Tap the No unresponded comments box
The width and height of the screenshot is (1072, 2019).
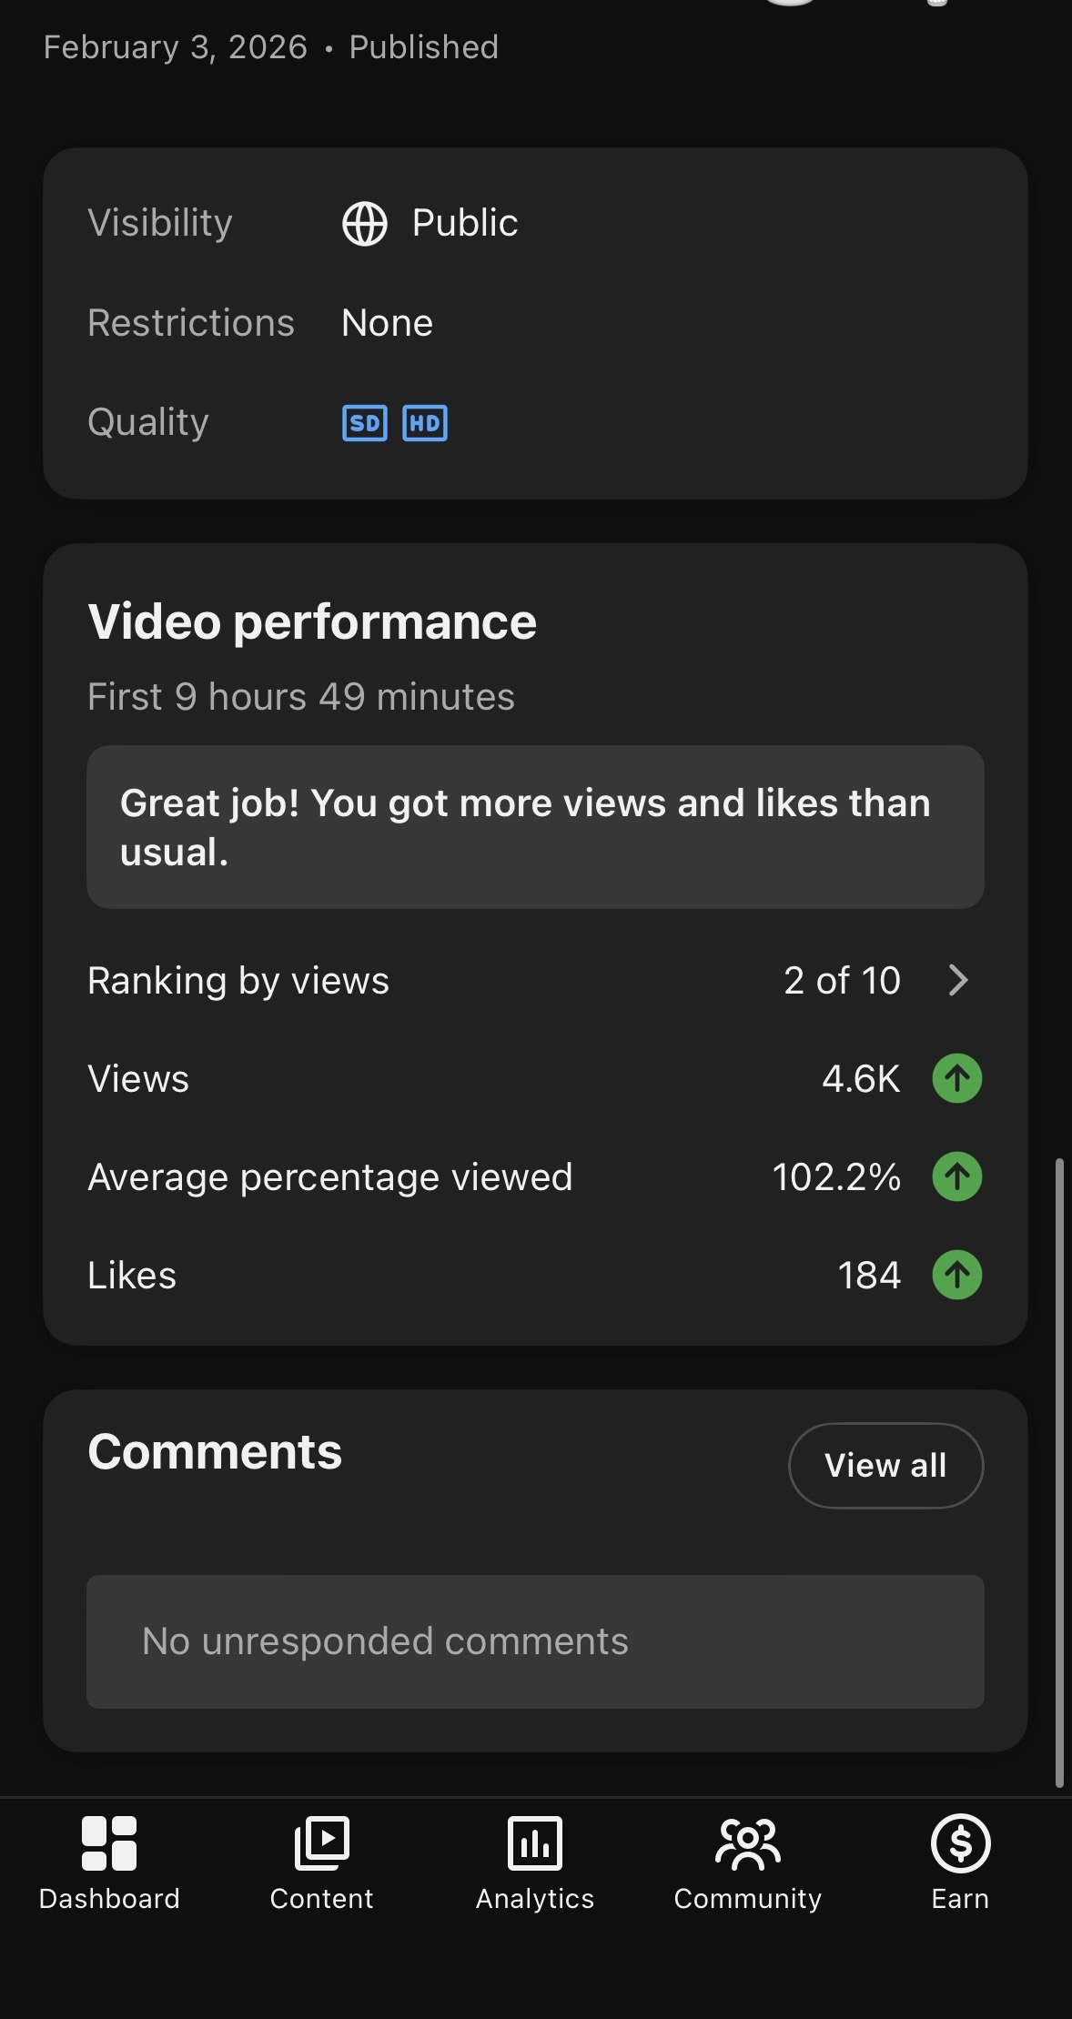pyautogui.click(x=535, y=1641)
